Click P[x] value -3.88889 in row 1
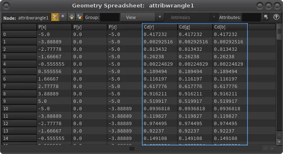283x154 pixels. coord(50,42)
